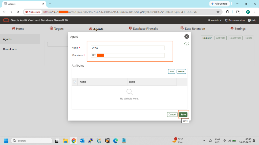Open the taskbar clock and date
Viewport: 259px width, 145px height.
pyautogui.click(x=245, y=140)
